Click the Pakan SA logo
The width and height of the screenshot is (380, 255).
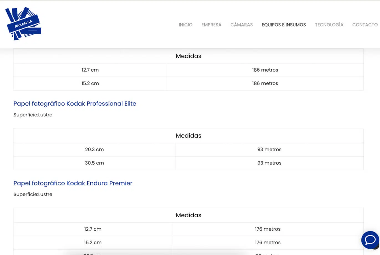coord(23,24)
